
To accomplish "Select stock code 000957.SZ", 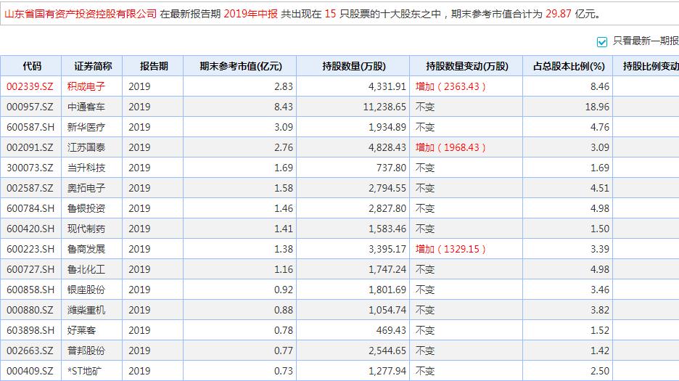I will [30, 107].
